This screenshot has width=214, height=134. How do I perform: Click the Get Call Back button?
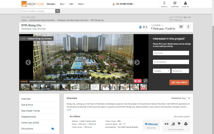click(179, 83)
